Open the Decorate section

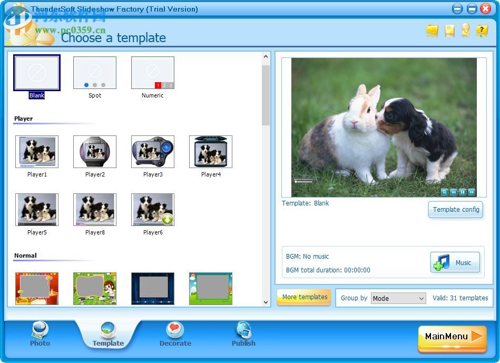[x=175, y=335]
